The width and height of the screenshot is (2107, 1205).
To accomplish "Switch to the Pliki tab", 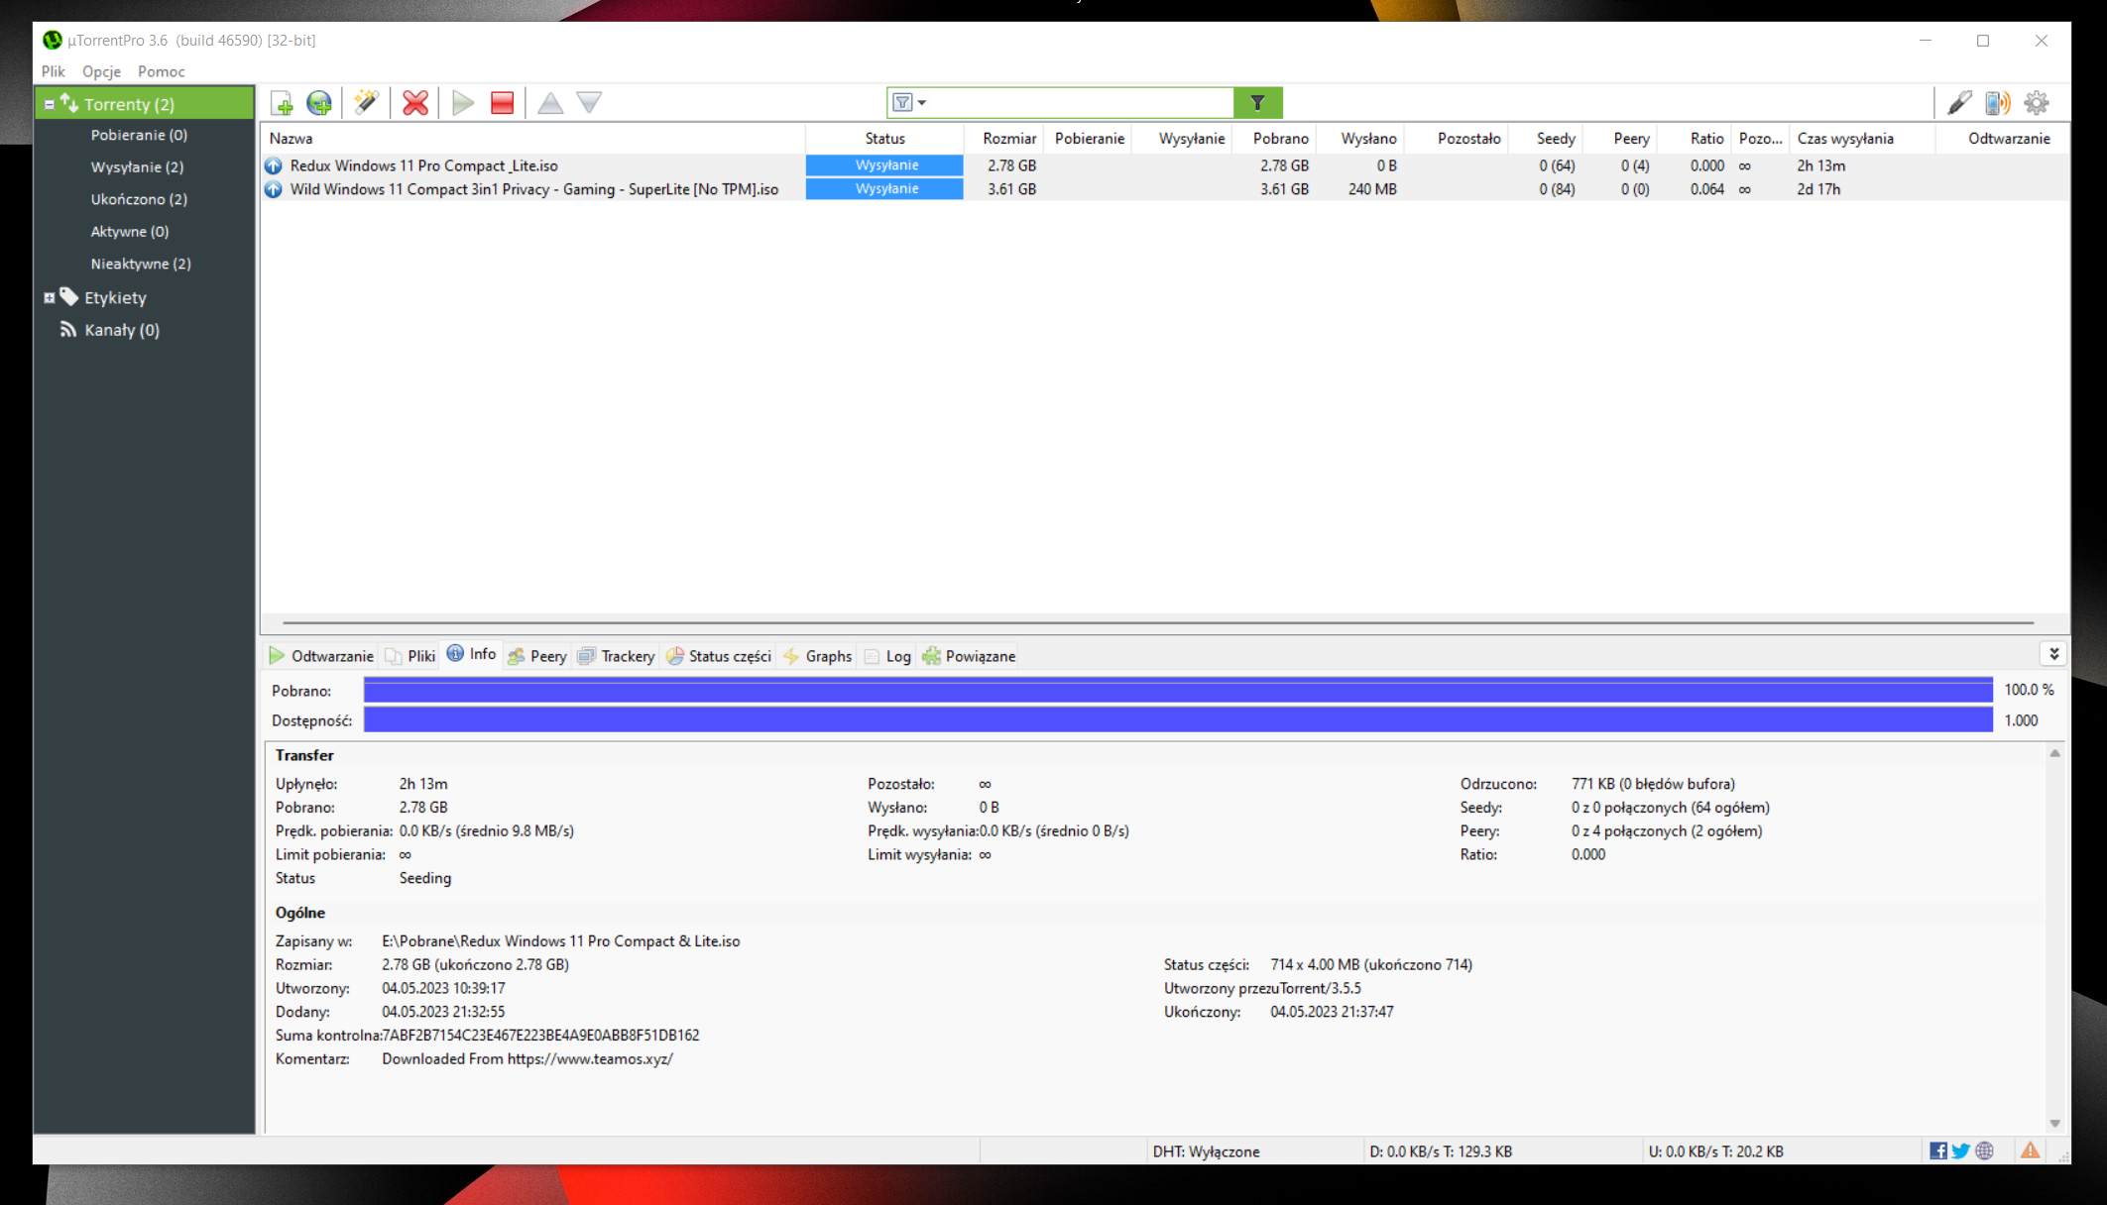I will pos(410,656).
